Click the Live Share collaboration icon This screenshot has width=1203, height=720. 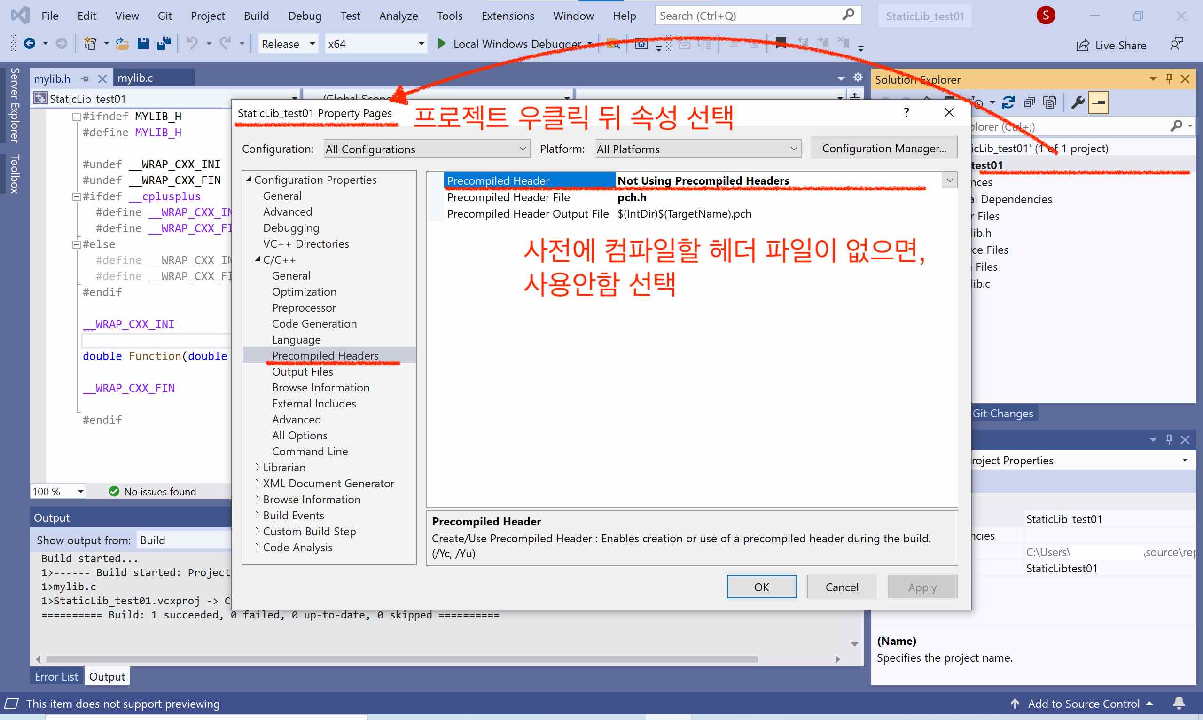pos(1082,45)
